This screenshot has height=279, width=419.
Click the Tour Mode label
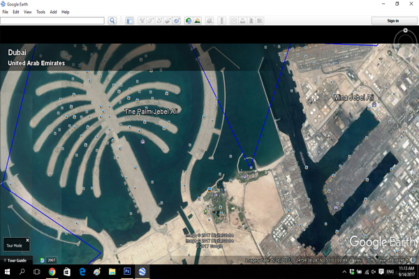pyautogui.click(x=14, y=246)
